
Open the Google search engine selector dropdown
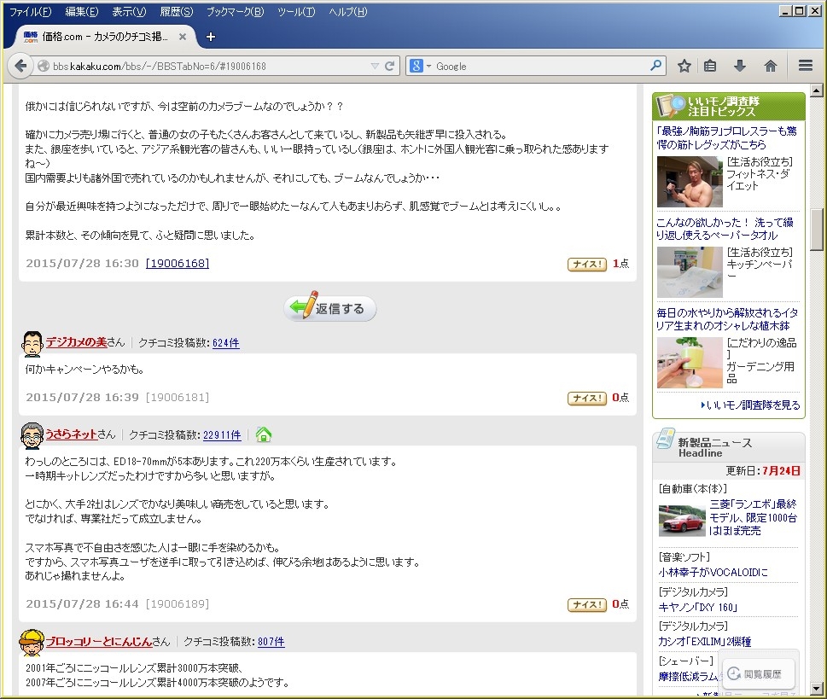click(x=421, y=66)
